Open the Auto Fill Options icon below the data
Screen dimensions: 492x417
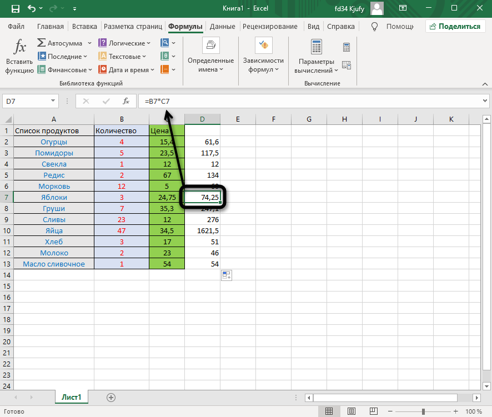(x=226, y=275)
